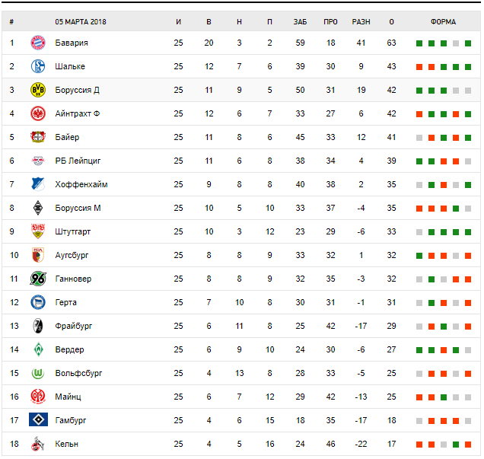Click the ФОРМА column header
The image size is (484, 459).
pos(443,21)
